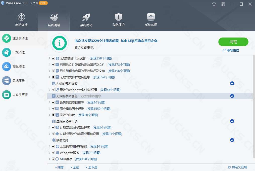
Task: Open the skin shirt icon in title bar
Action: click(214, 4)
